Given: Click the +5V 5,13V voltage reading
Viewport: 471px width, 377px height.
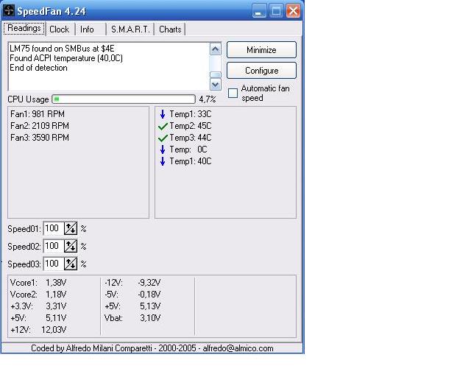Looking at the screenshot, I should (x=132, y=306).
